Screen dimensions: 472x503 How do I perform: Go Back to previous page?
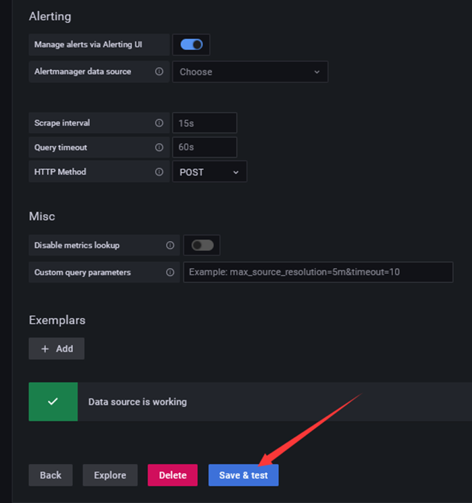tap(51, 475)
